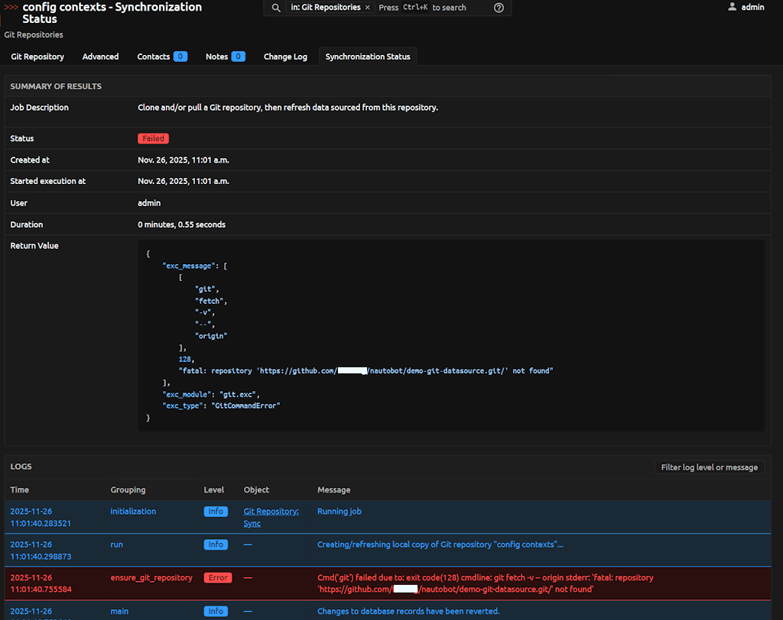Viewport: 783px width, 620px height.
Task: Click the red Failed status badge
Action: click(x=153, y=139)
